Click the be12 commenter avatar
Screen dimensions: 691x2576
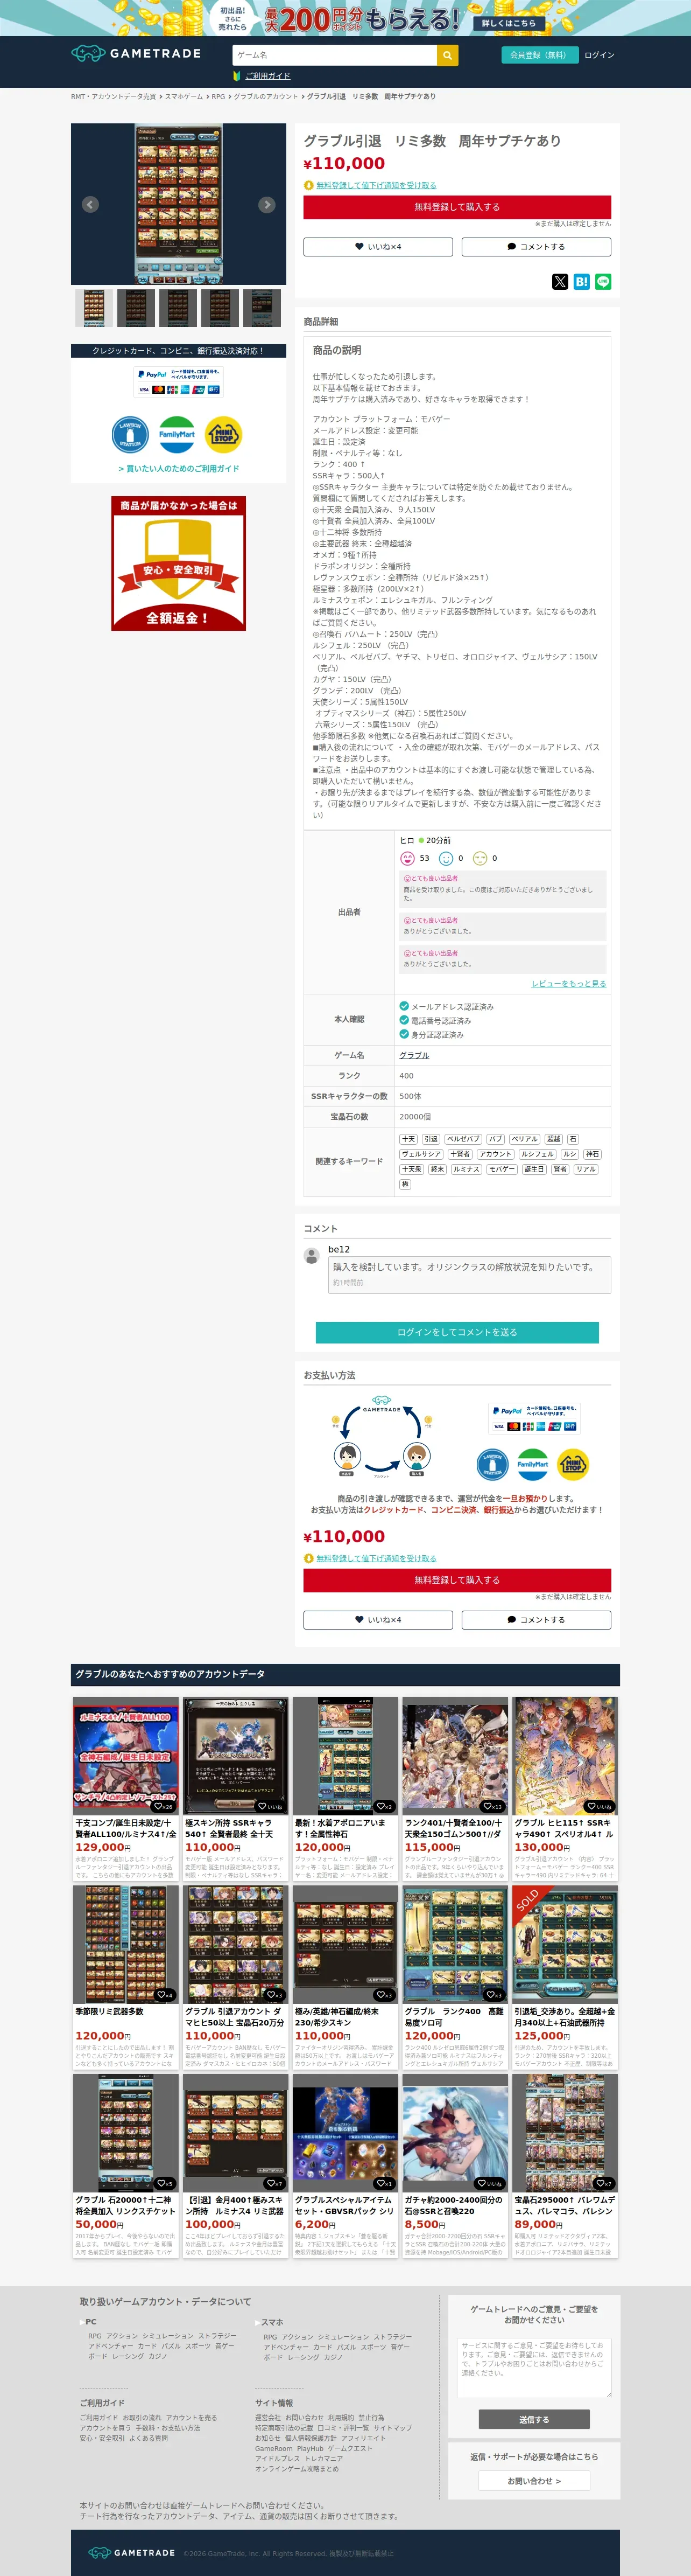[313, 1256]
